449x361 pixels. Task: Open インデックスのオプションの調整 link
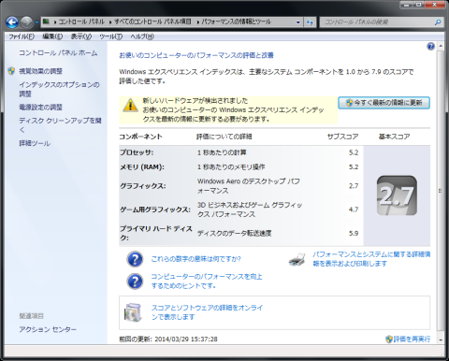pos(59,89)
